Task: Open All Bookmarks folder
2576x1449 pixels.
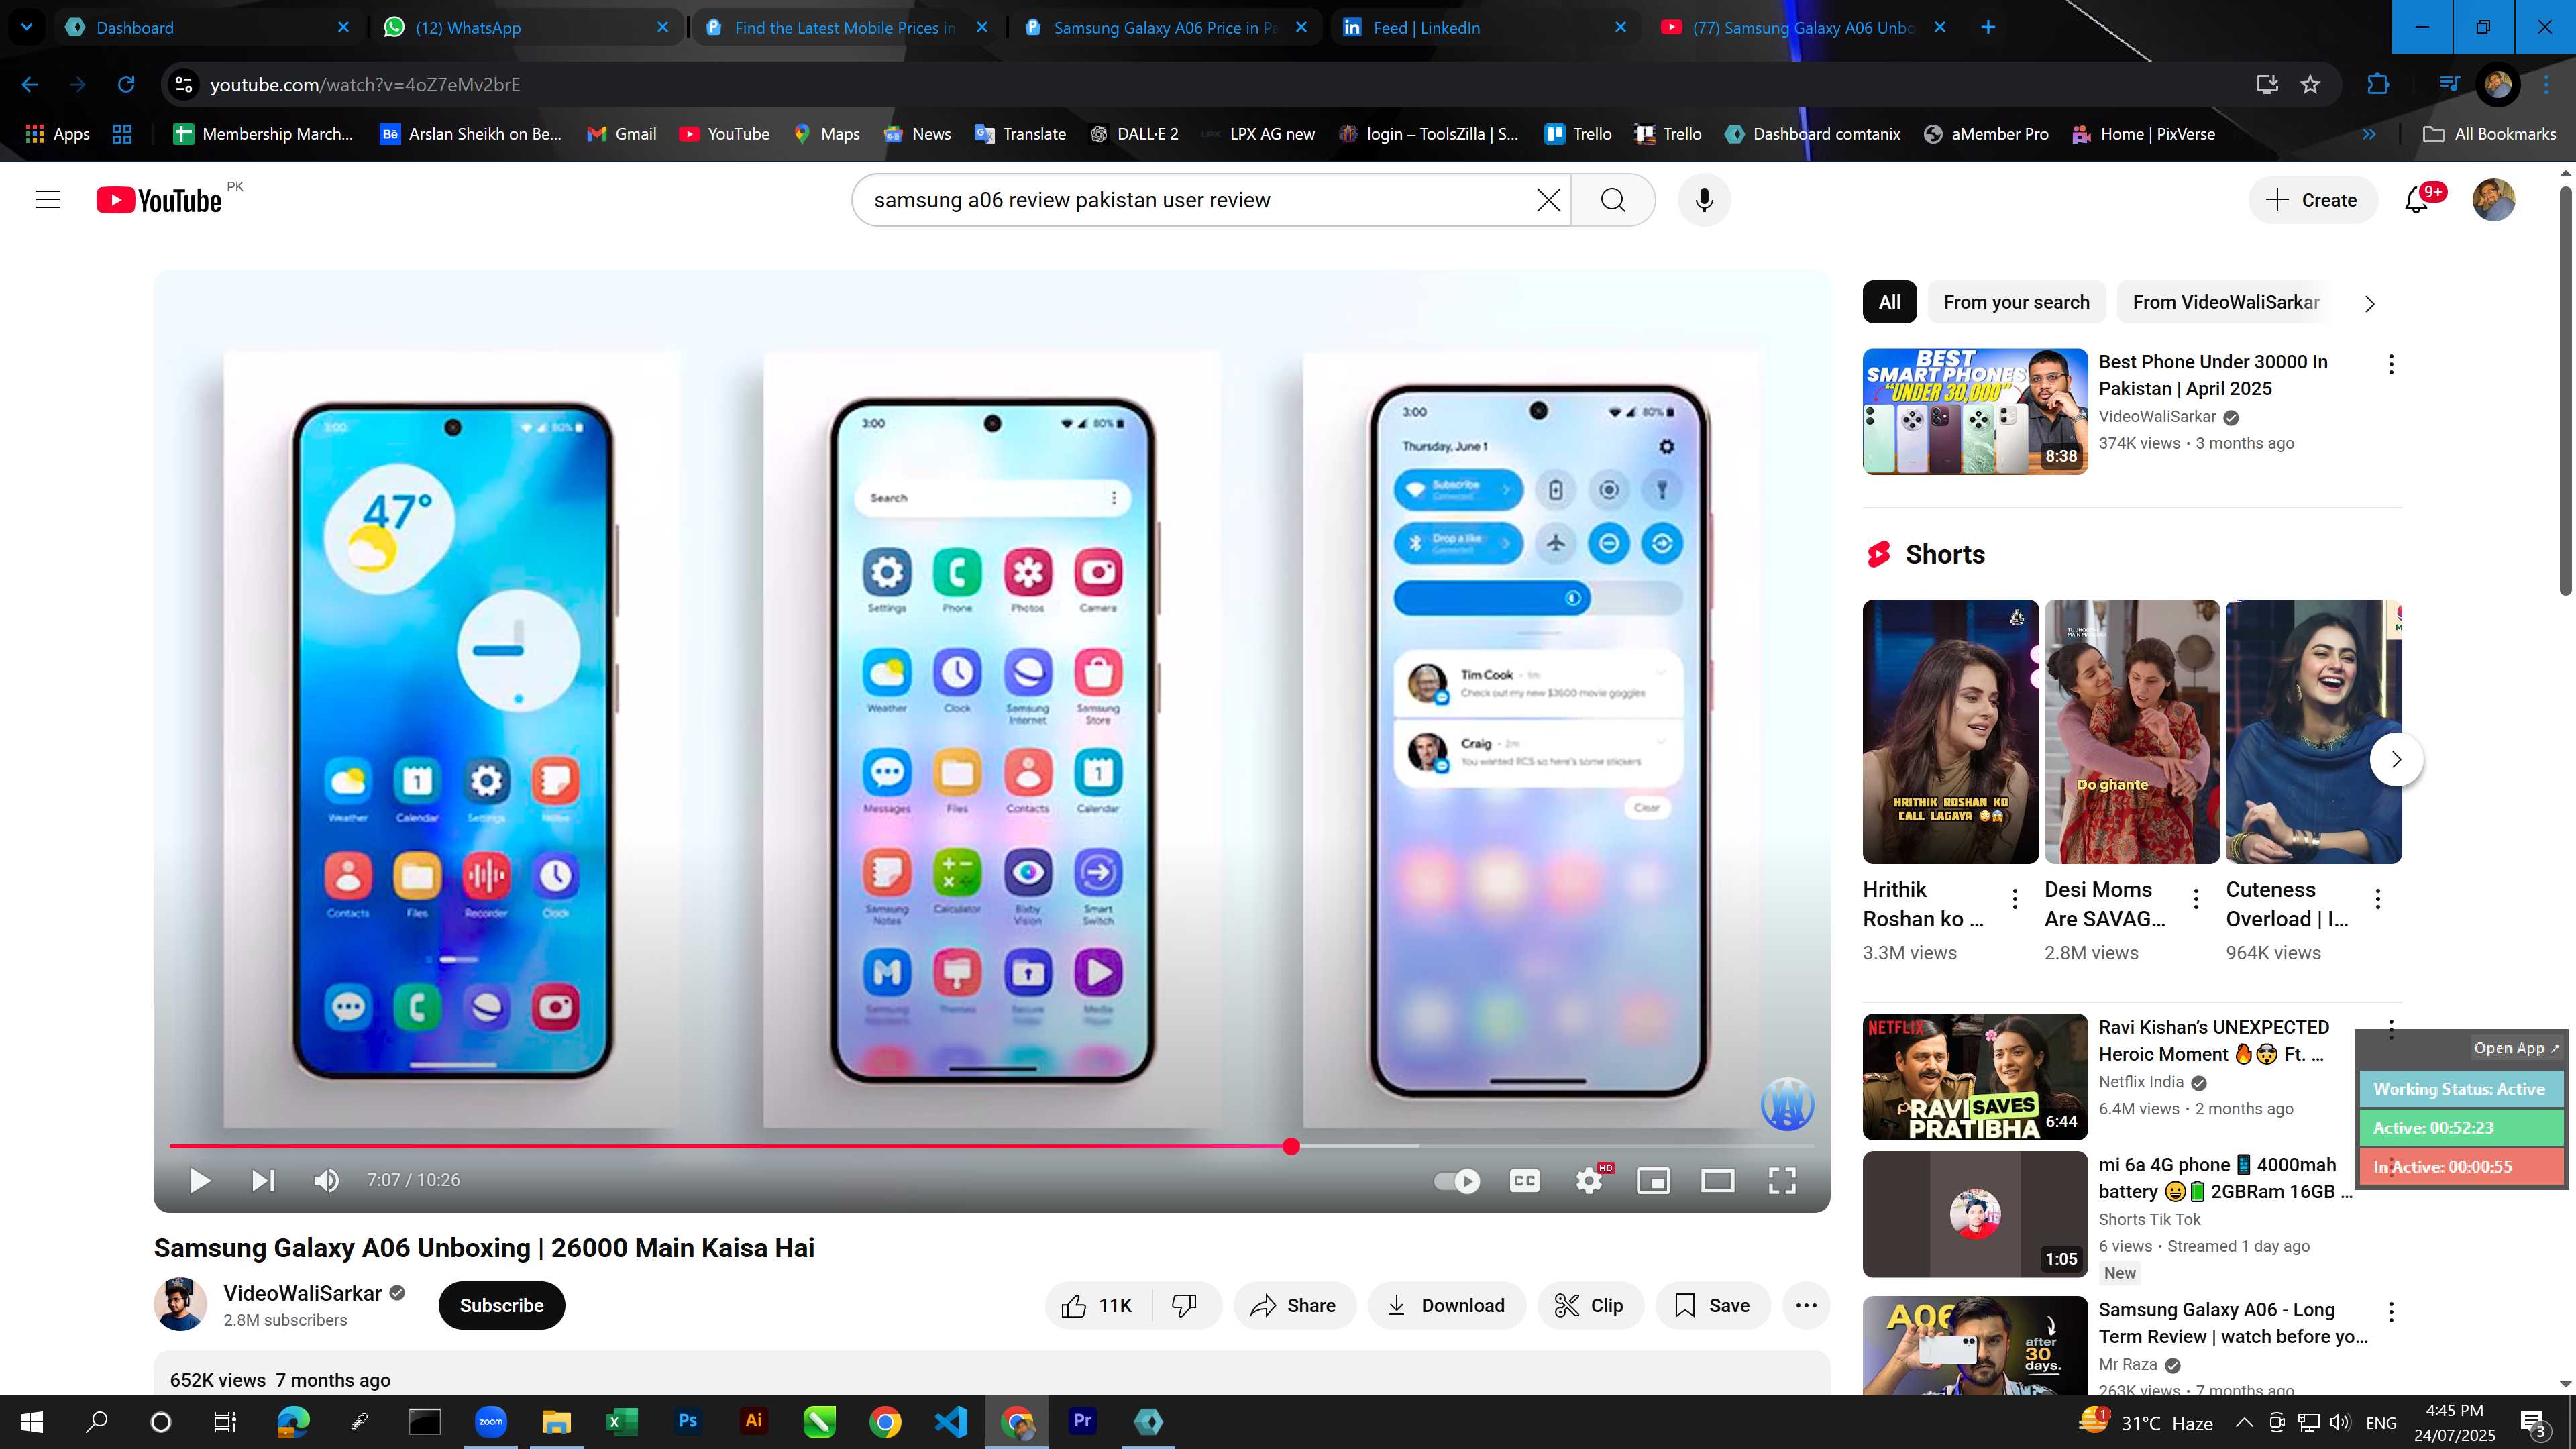Action: point(2490,134)
